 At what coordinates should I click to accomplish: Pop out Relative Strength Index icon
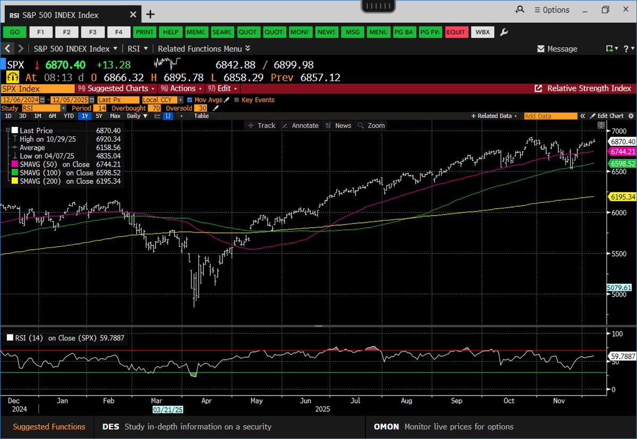[x=538, y=89]
